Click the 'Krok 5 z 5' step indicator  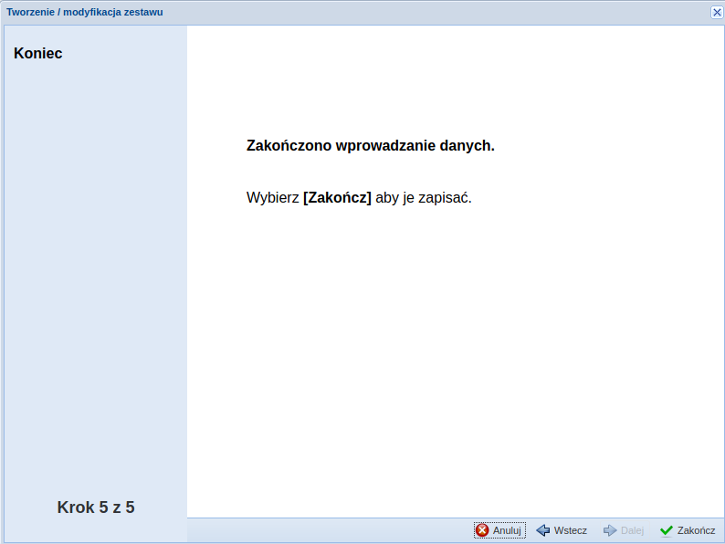96,507
